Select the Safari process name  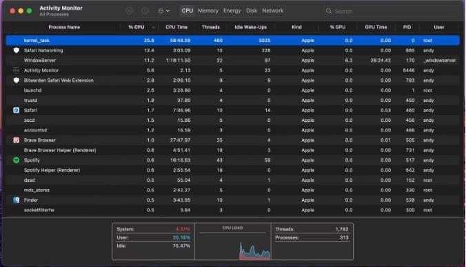click(30, 110)
